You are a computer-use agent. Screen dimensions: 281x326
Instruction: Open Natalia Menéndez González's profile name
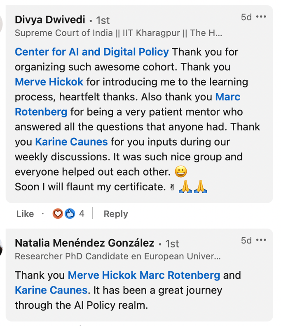tap(84, 243)
